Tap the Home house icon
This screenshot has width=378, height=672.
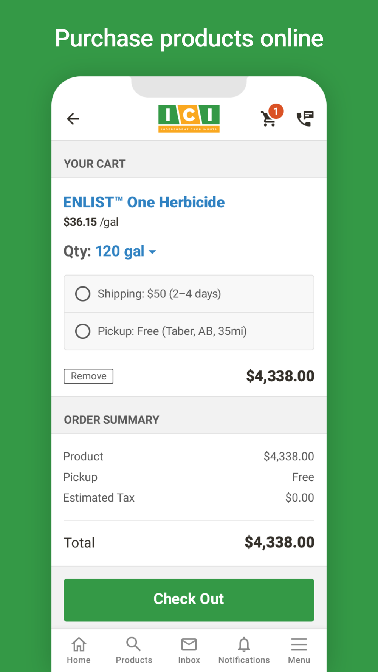[x=79, y=644]
